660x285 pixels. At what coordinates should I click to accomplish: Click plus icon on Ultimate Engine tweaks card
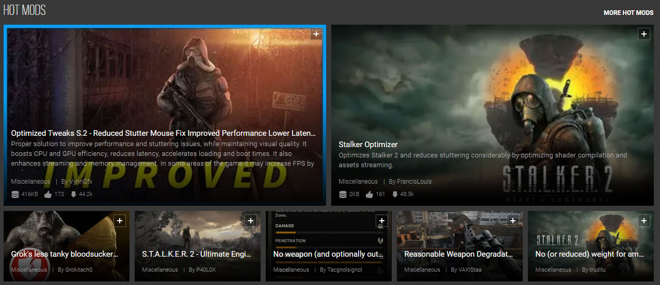click(250, 220)
